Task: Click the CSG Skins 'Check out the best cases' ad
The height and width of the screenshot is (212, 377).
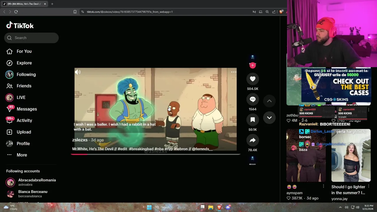Action: coord(336,85)
